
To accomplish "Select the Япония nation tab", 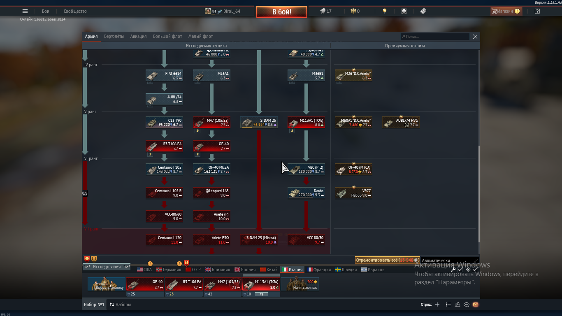I will (245, 270).
